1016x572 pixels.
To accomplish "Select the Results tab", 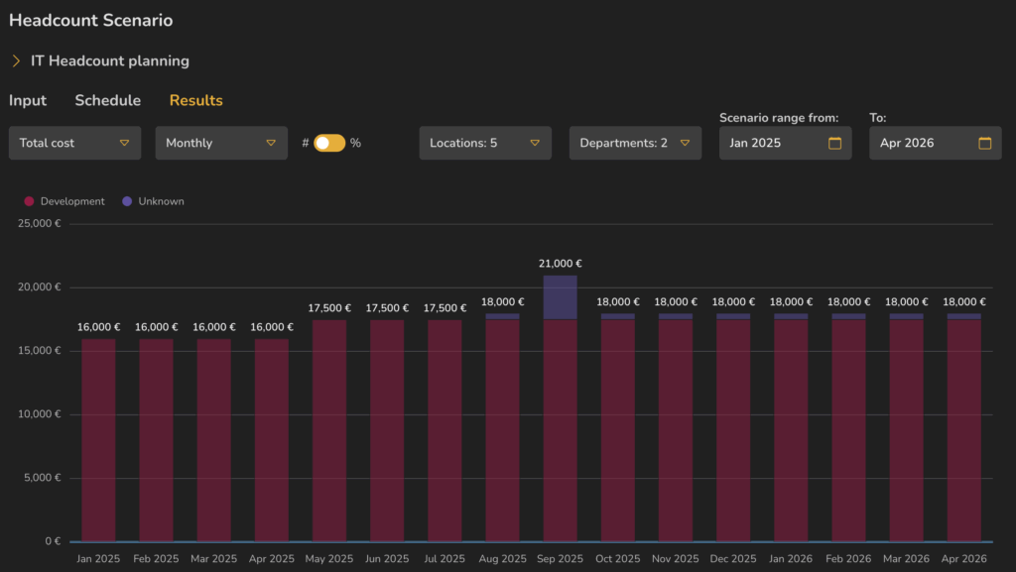I will (x=195, y=100).
